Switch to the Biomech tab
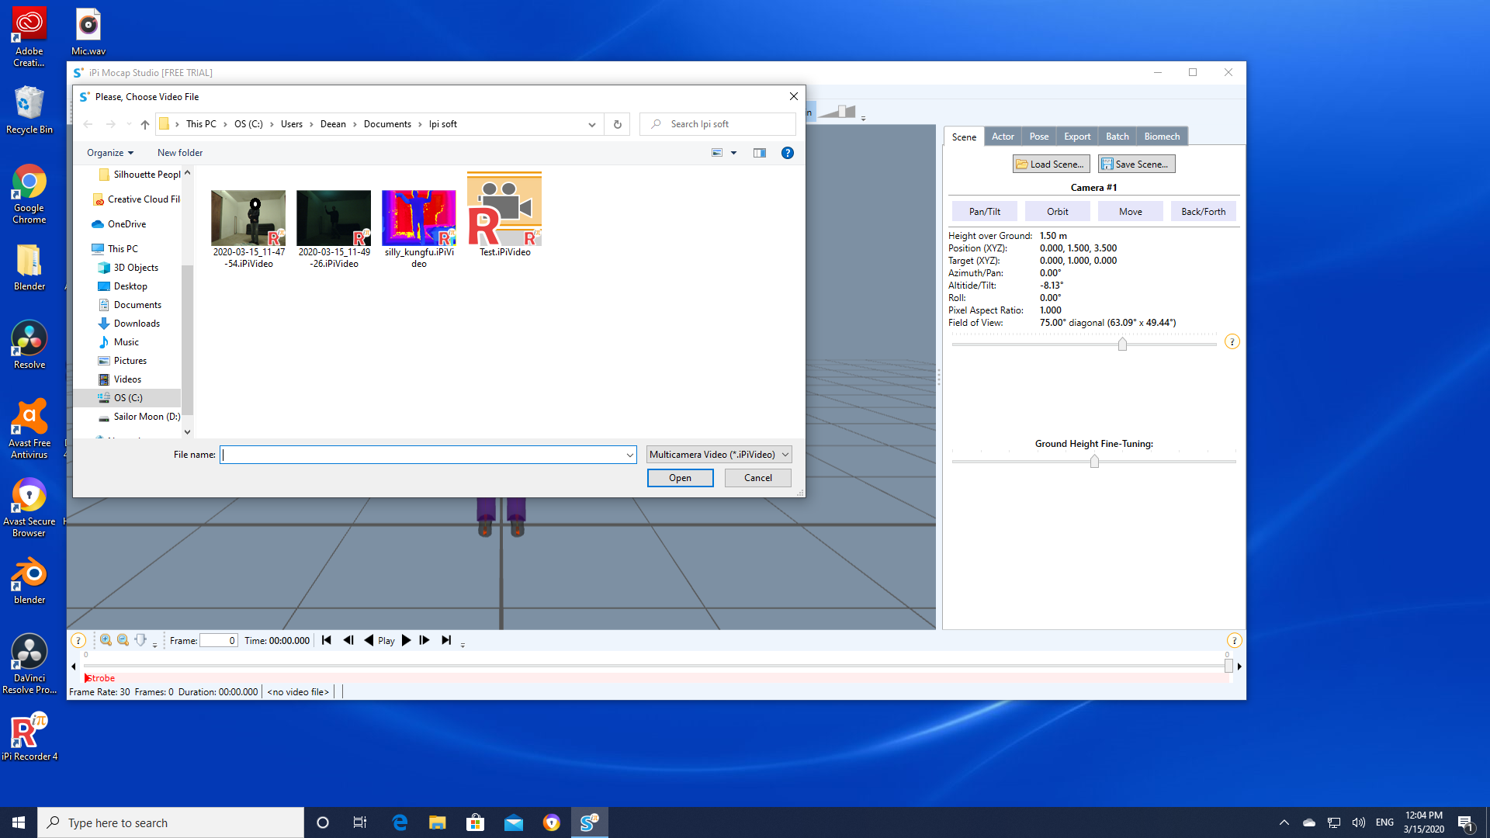 (1162, 137)
